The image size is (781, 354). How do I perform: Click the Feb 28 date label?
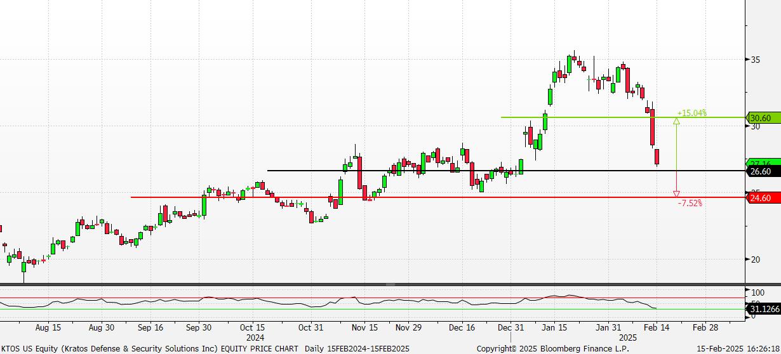tap(705, 328)
